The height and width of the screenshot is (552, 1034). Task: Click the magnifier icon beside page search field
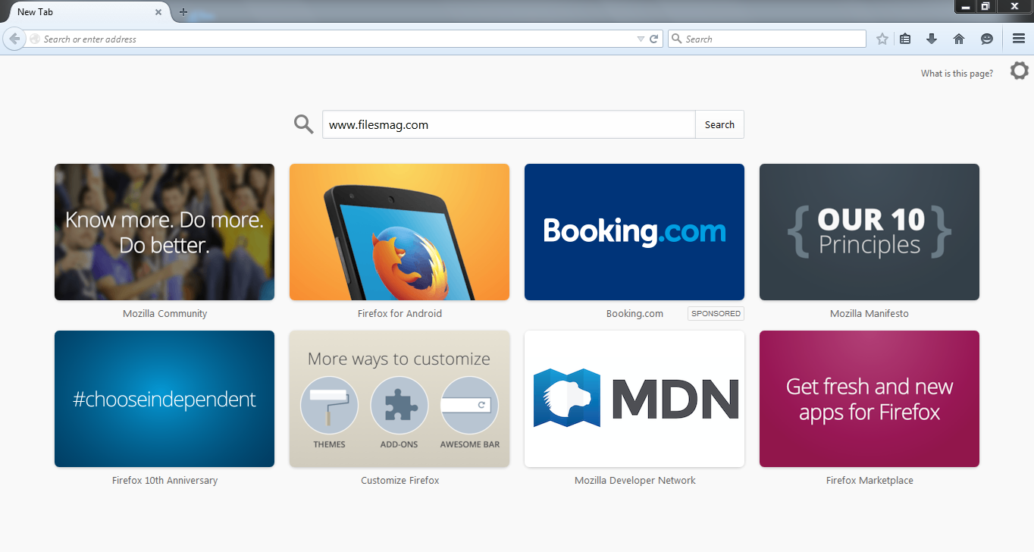point(304,124)
